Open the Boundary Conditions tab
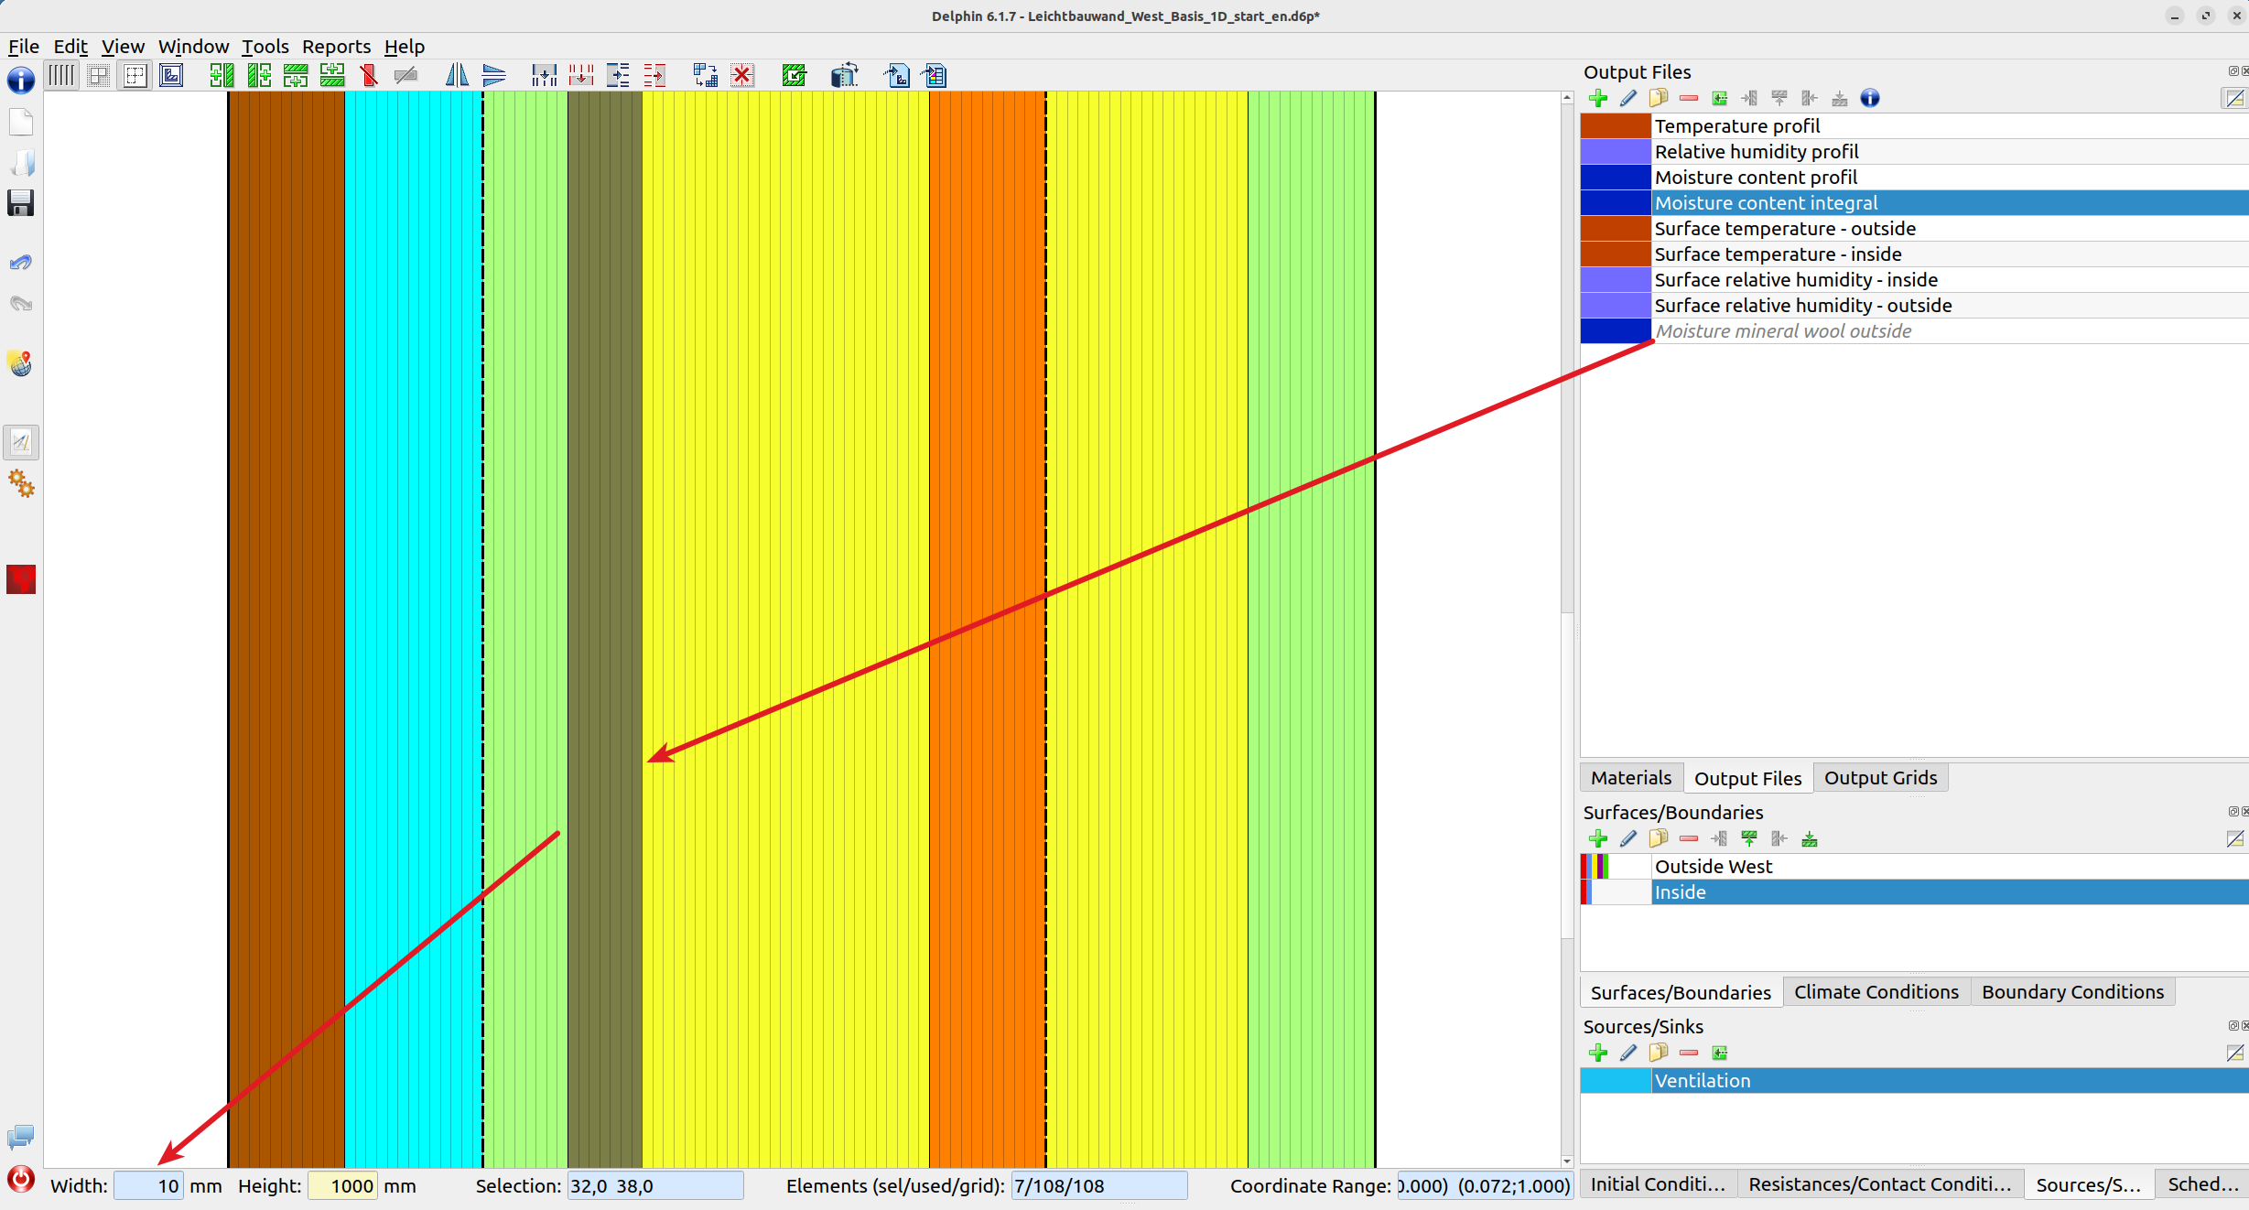Image resolution: width=2249 pixels, height=1210 pixels. [2072, 992]
